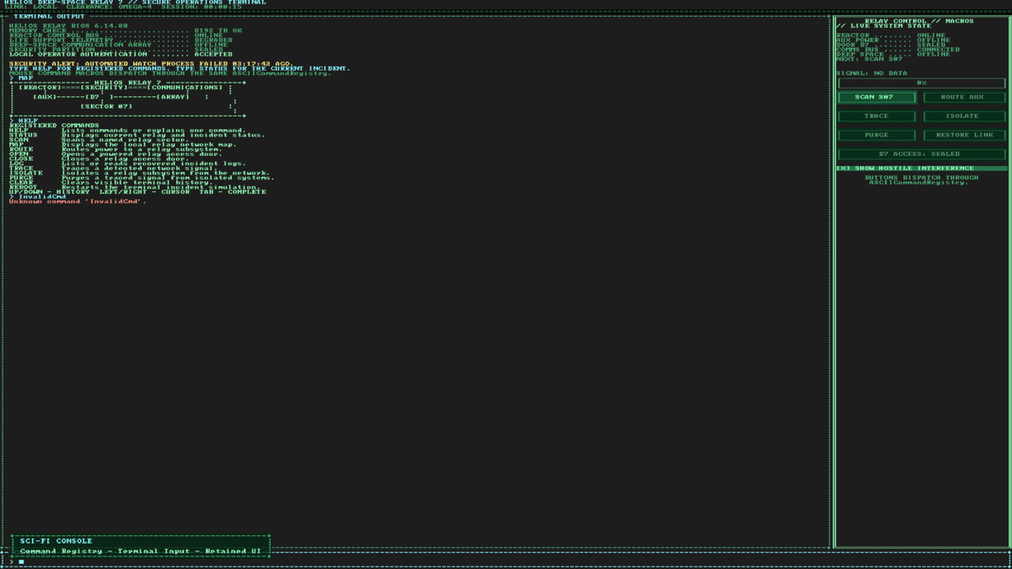The height and width of the screenshot is (569, 1012).
Task: Activate the TRACE macro button
Action: pos(876,115)
